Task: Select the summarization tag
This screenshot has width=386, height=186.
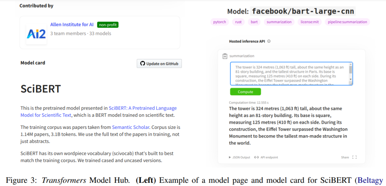Action: 279,22
